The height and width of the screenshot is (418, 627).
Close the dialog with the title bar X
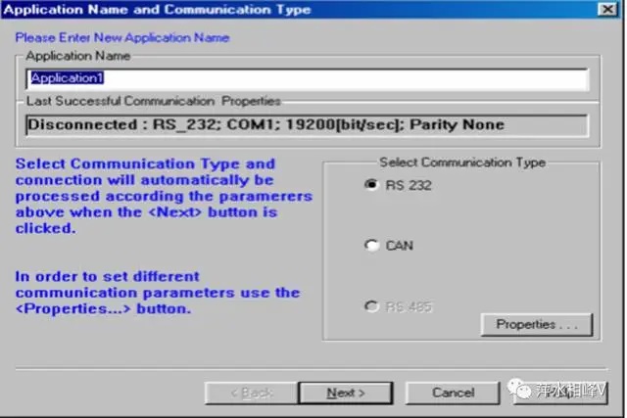point(607,10)
